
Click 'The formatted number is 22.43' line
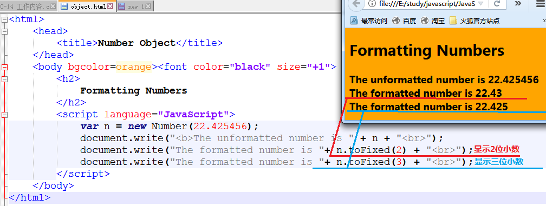[426, 93]
